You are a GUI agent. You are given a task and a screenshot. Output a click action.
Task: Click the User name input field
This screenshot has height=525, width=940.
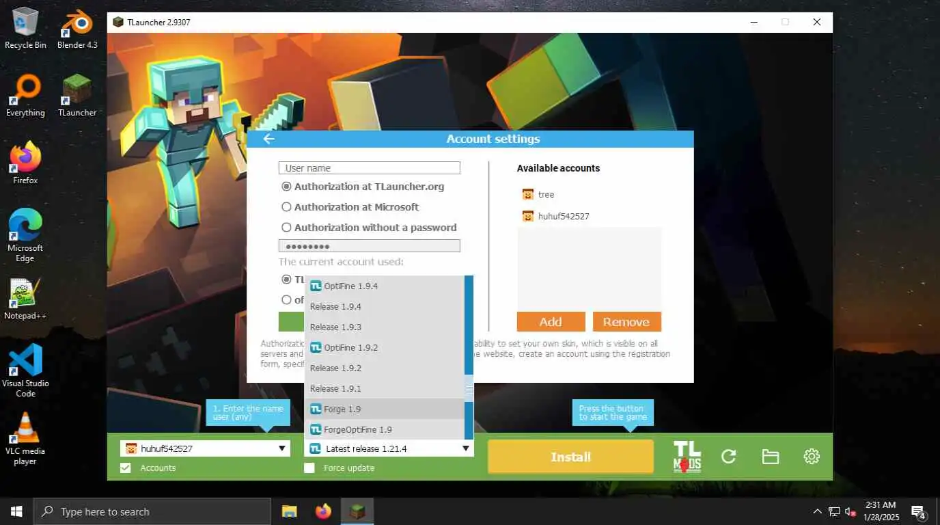pyautogui.click(x=369, y=168)
